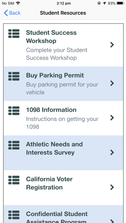Viewport: 126px width, 223px height.
Task: Select Athletic Needs and Interests Survey title
Action: coord(54,148)
